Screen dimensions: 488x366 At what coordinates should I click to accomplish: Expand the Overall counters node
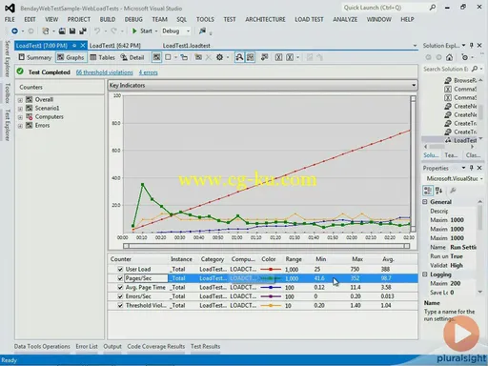(x=20, y=100)
